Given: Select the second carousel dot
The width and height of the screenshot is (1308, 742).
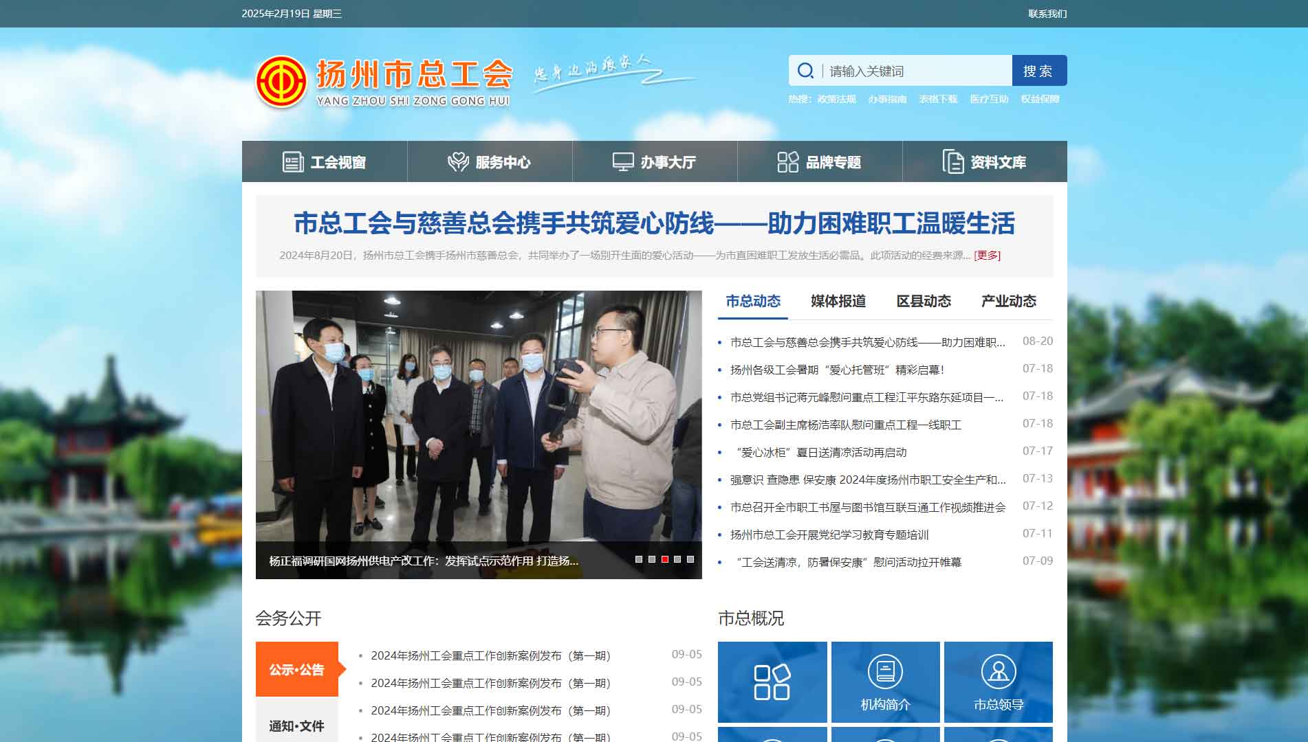Looking at the screenshot, I should coord(652,559).
